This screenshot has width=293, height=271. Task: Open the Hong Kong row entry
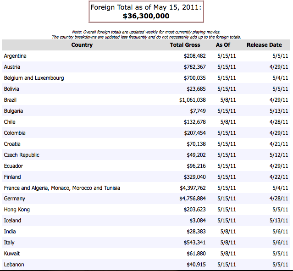click(17, 210)
